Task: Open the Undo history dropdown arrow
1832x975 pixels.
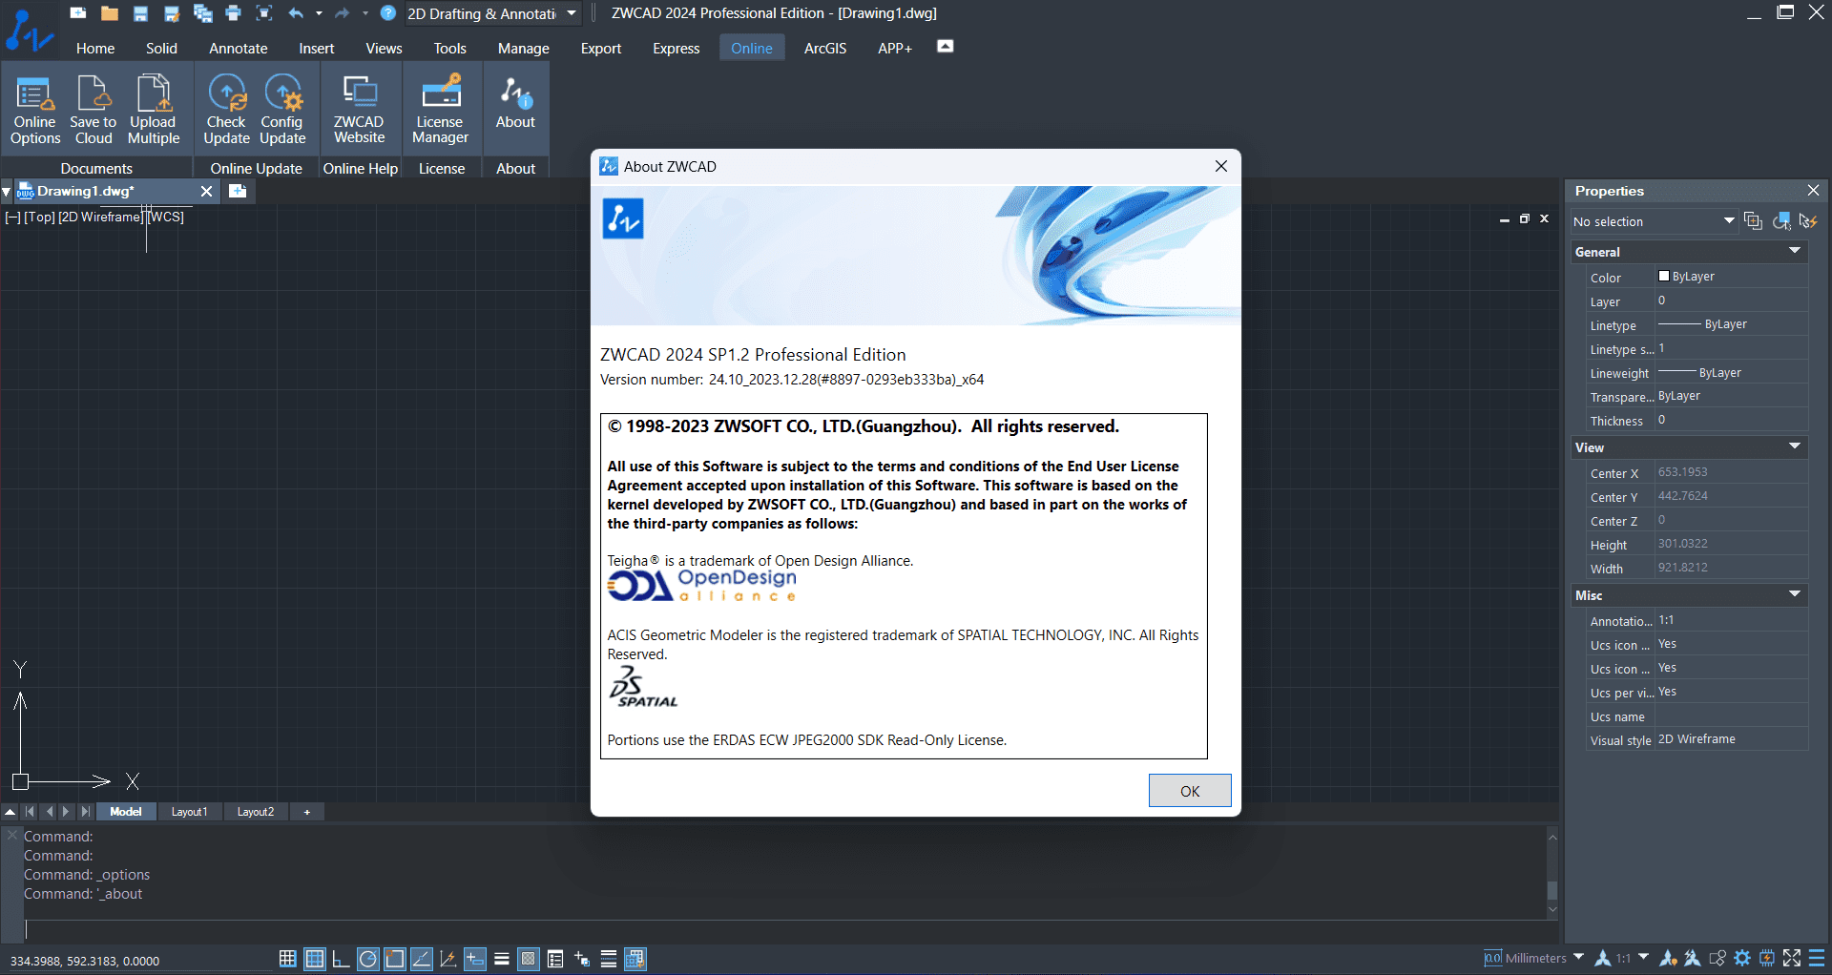Action: click(319, 13)
